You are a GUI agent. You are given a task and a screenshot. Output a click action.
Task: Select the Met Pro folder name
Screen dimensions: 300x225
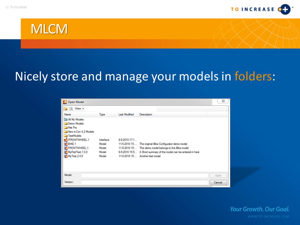72,127
